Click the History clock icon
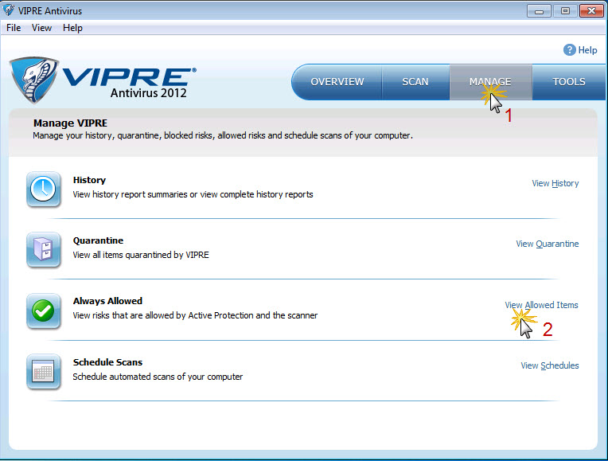Viewport: 608px width, 461px height. click(x=44, y=189)
